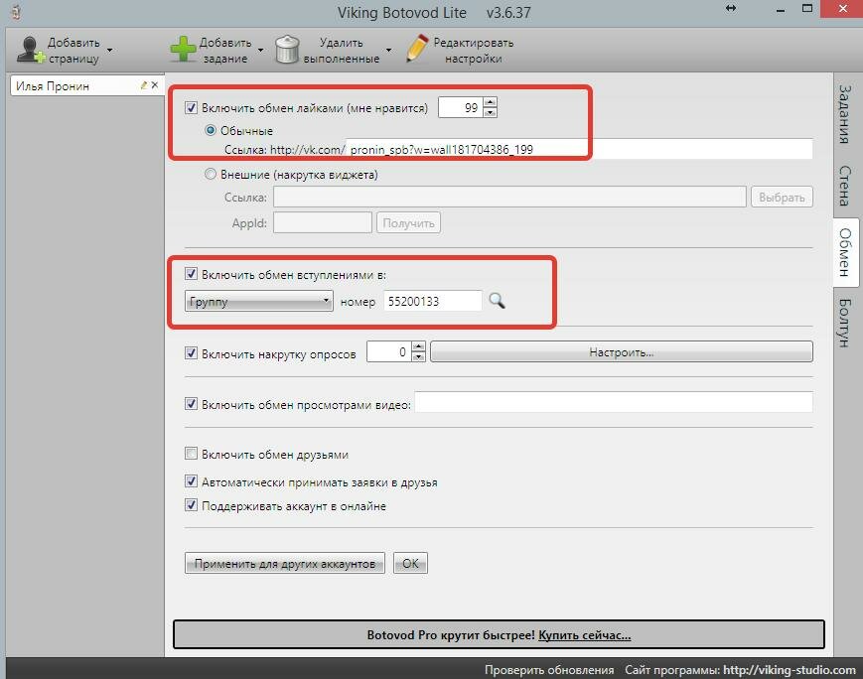The width and height of the screenshot is (863, 679).
Task: Click Редактировать настройки toolbar label
Action: pyautogui.click(x=474, y=50)
